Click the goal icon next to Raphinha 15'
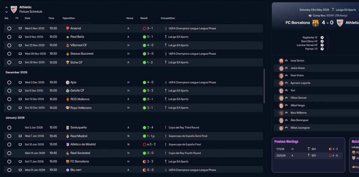The width and height of the screenshot is (359, 177). [322, 38]
